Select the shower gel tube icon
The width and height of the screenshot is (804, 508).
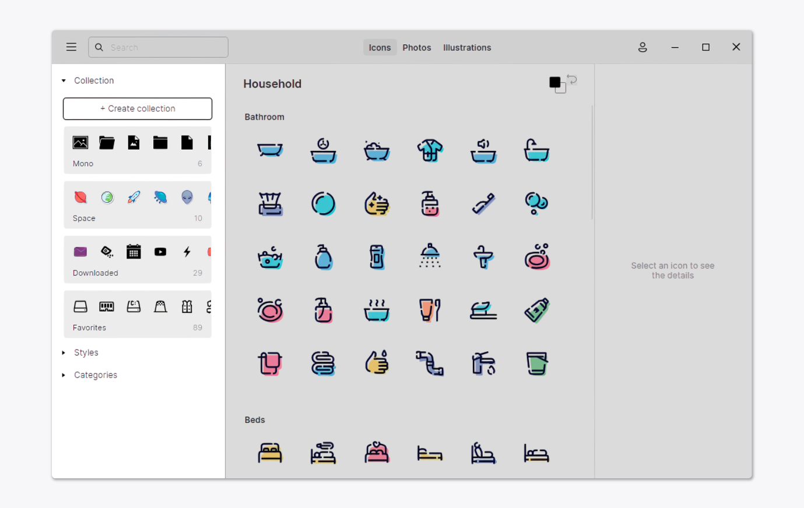coord(377,256)
